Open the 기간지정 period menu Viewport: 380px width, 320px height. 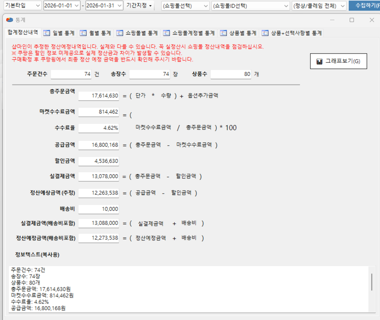(x=139, y=6)
